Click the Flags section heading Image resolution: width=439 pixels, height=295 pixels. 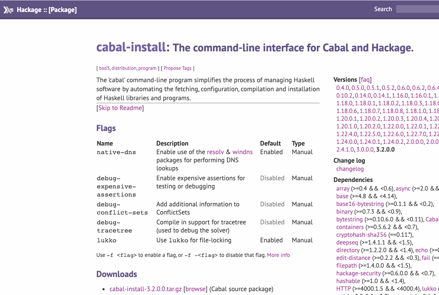(106, 128)
